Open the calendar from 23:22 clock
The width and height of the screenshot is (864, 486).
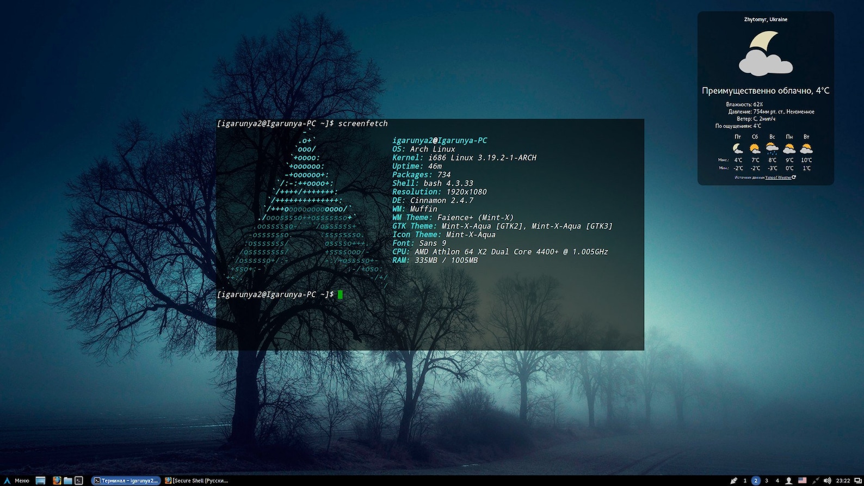[x=843, y=481]
